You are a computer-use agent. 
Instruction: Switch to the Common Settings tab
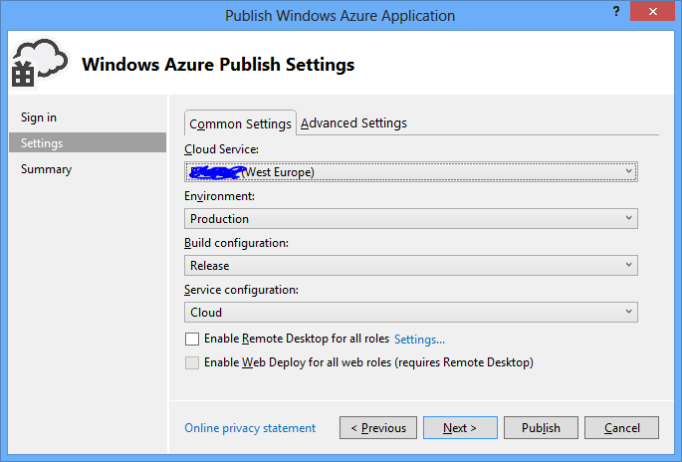pyautogui.click(x=241, y=123)
